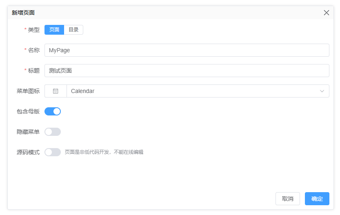Click the 菜单图标 label
This screenshot has width=340, height=215.
(x=28, y=91)
